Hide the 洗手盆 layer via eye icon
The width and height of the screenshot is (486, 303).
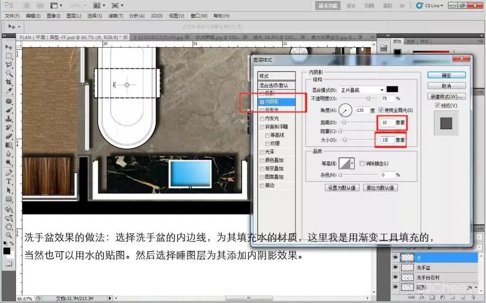(x=395, y=267)
